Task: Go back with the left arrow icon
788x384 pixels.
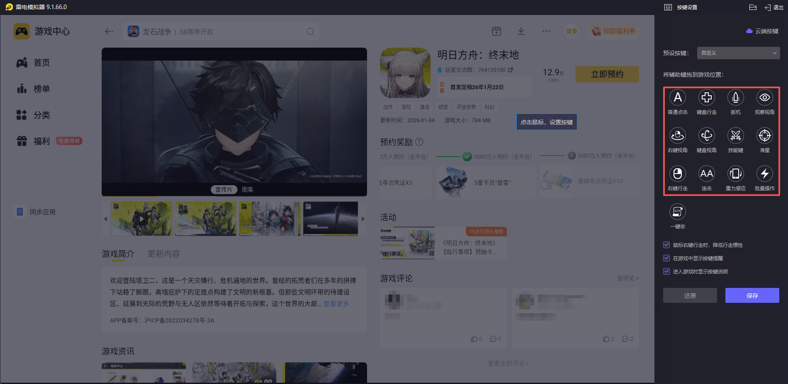Action: [109, 31]
